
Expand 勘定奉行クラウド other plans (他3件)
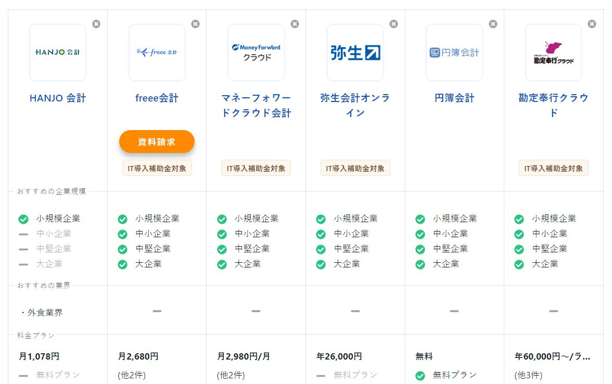tap(528, 375)
